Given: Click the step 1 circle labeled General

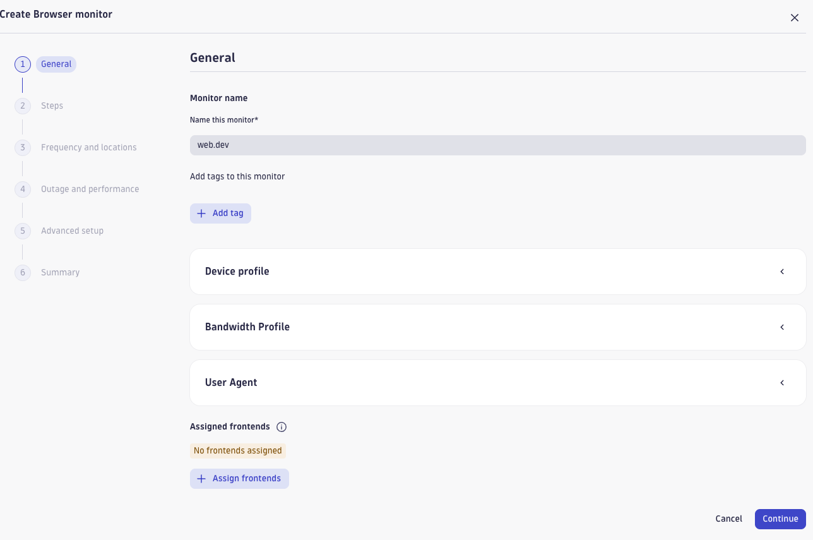Looking at the screenshot, I should [22, 64].
